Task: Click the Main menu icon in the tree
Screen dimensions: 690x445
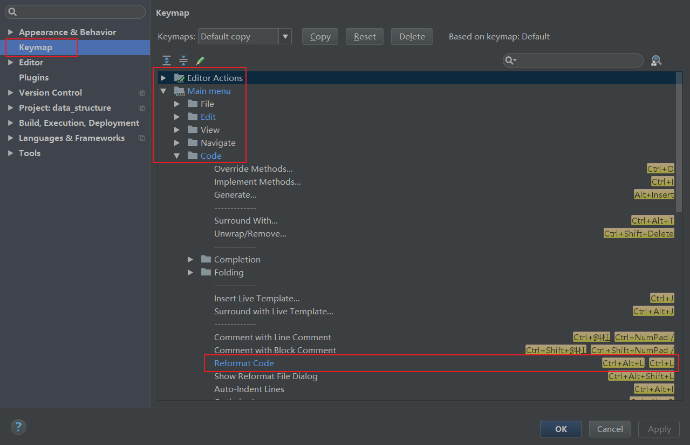Action: click(179, 91)
